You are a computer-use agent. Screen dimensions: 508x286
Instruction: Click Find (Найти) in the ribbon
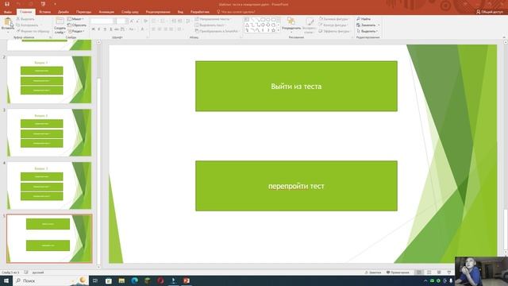364,19
